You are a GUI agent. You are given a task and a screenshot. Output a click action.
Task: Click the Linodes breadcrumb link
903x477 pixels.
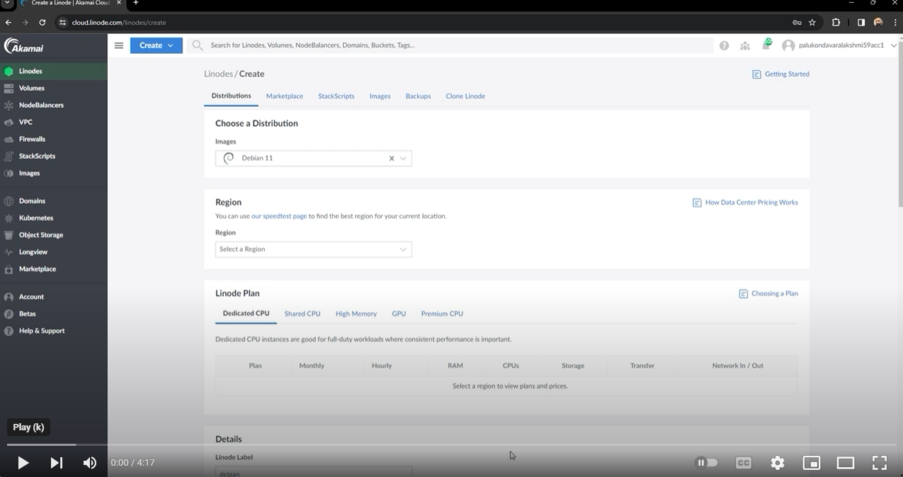[x=218, y=74]
